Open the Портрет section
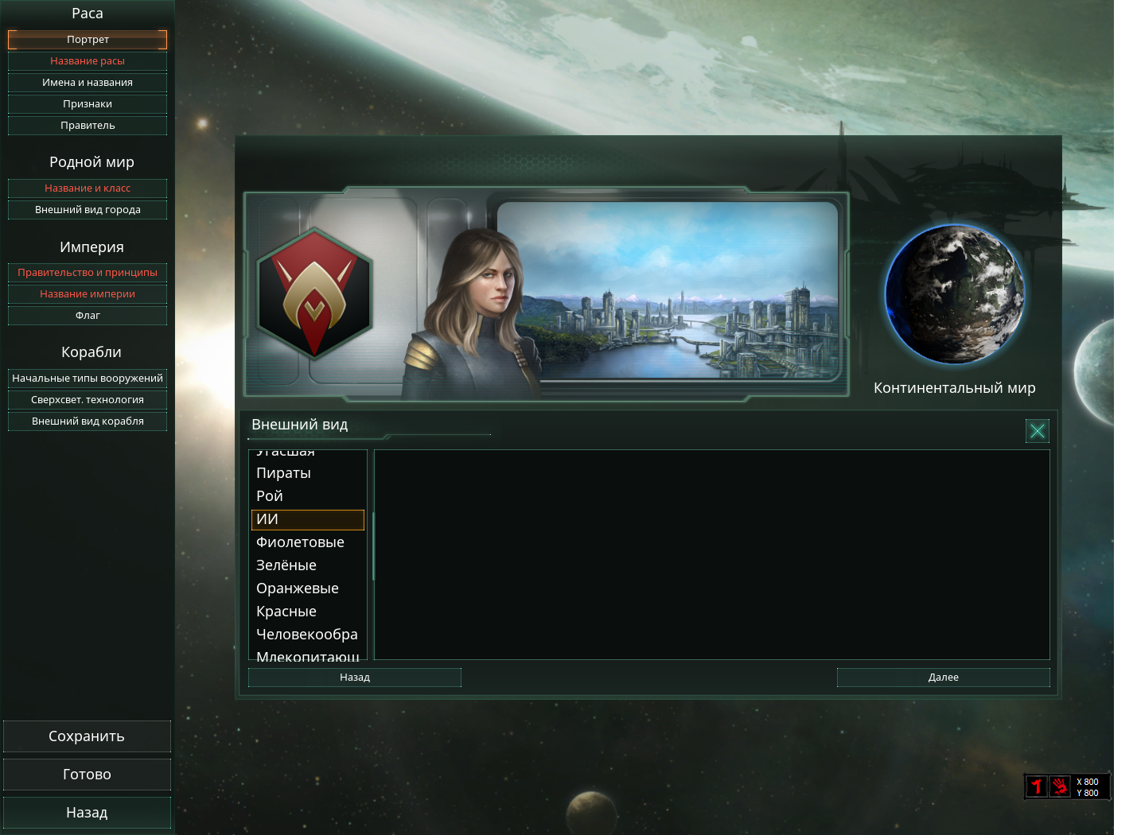Image resolution: width=1141 pixels, height=835 pixels. (x=88, y=39)
